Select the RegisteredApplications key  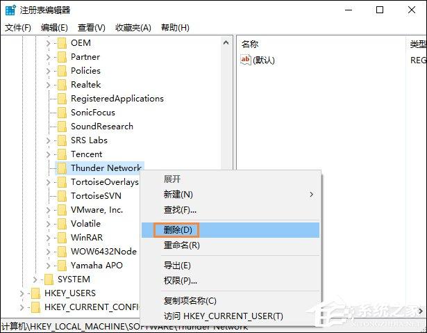pyautogui.click(x=117, y=99)
